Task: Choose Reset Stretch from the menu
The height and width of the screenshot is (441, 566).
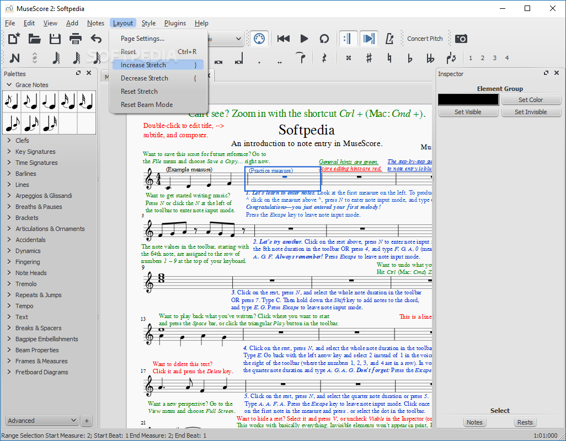Action: pos(158,91)
